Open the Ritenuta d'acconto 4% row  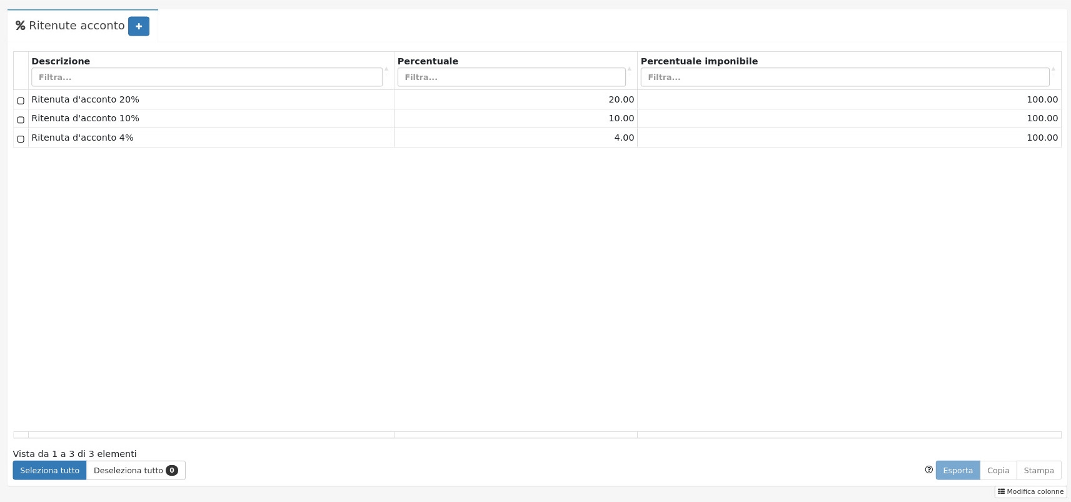(x=82, y=138)
